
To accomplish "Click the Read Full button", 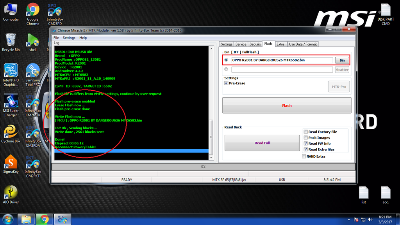I will click(262, 143).
